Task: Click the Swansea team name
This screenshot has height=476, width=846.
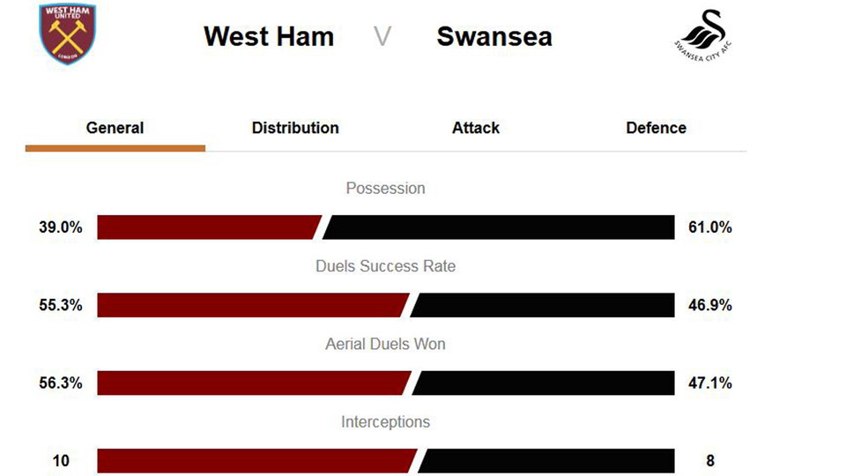Action: (x=494, y=37)
